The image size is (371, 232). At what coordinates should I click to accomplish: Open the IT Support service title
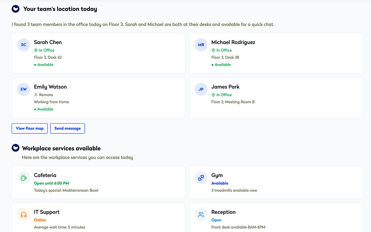47,212
